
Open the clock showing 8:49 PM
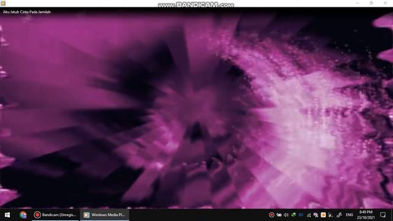click(366, 215)
